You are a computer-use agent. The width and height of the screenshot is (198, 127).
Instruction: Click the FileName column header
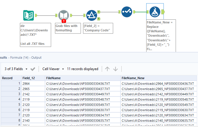pos(82,78)
